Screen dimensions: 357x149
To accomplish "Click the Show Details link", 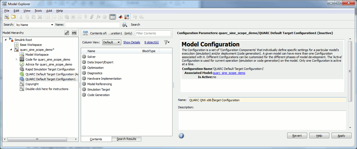I will tap(131, 42).
